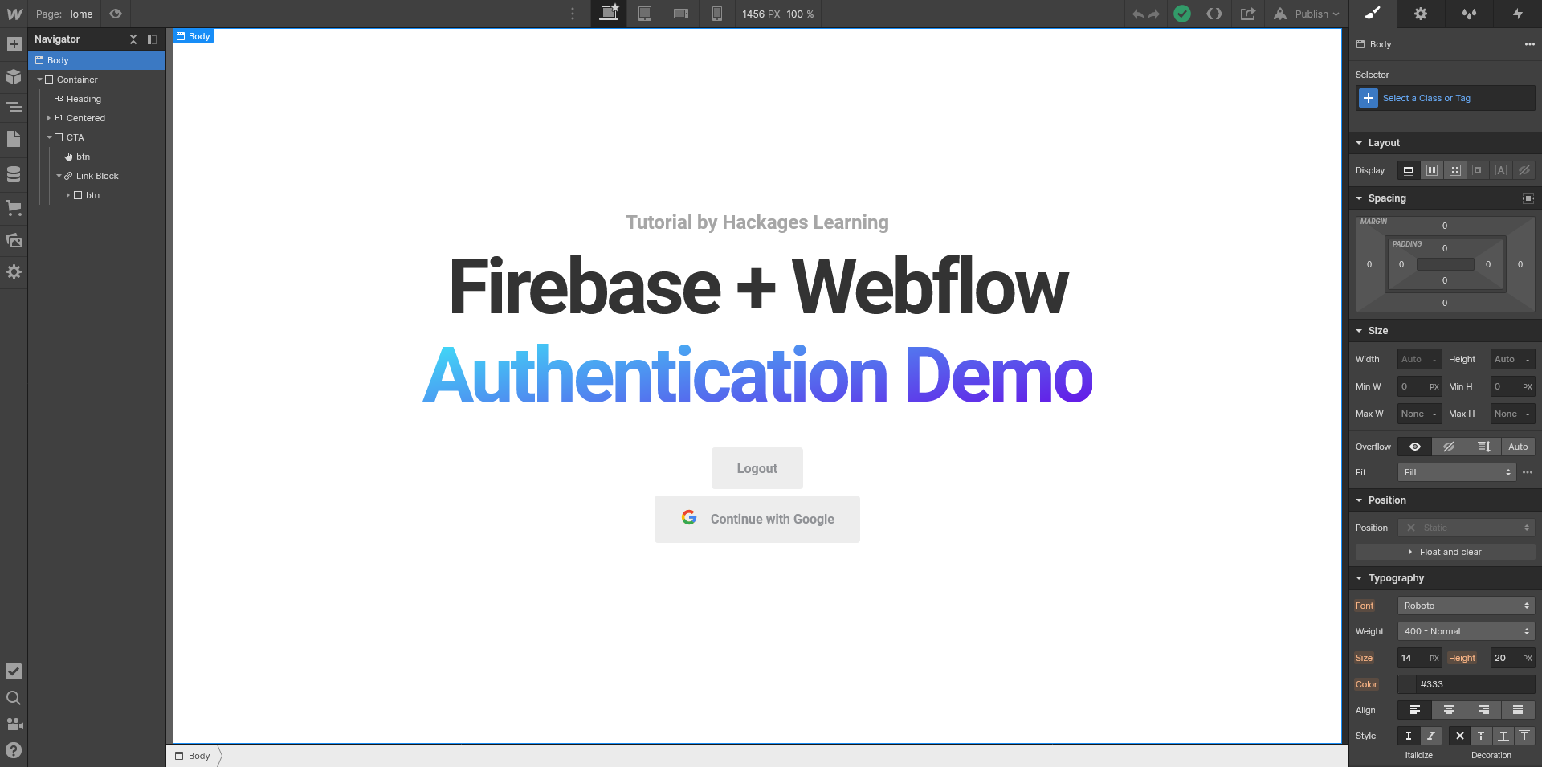The width and height of the screenshot is (1542, 767).
Task: Open the top bar three-dot options
Action: point(573,14)
